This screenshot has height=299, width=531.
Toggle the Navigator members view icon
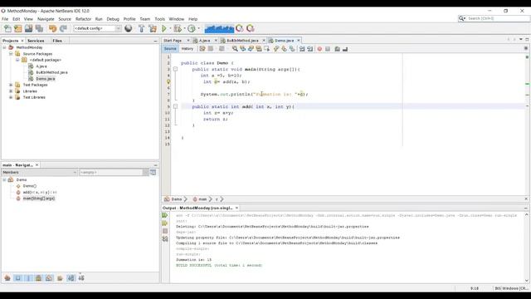pos(153,172)
